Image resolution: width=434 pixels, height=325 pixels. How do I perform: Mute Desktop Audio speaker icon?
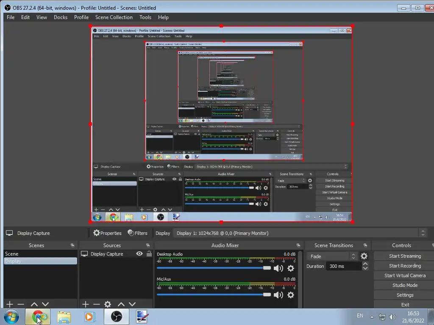coord(278,268)
